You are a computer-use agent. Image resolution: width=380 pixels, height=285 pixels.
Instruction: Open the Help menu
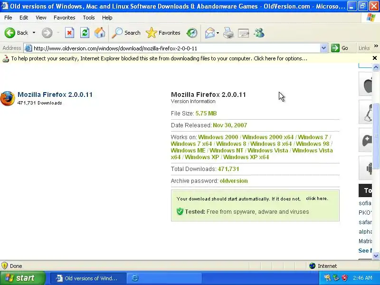coord(107,18)
